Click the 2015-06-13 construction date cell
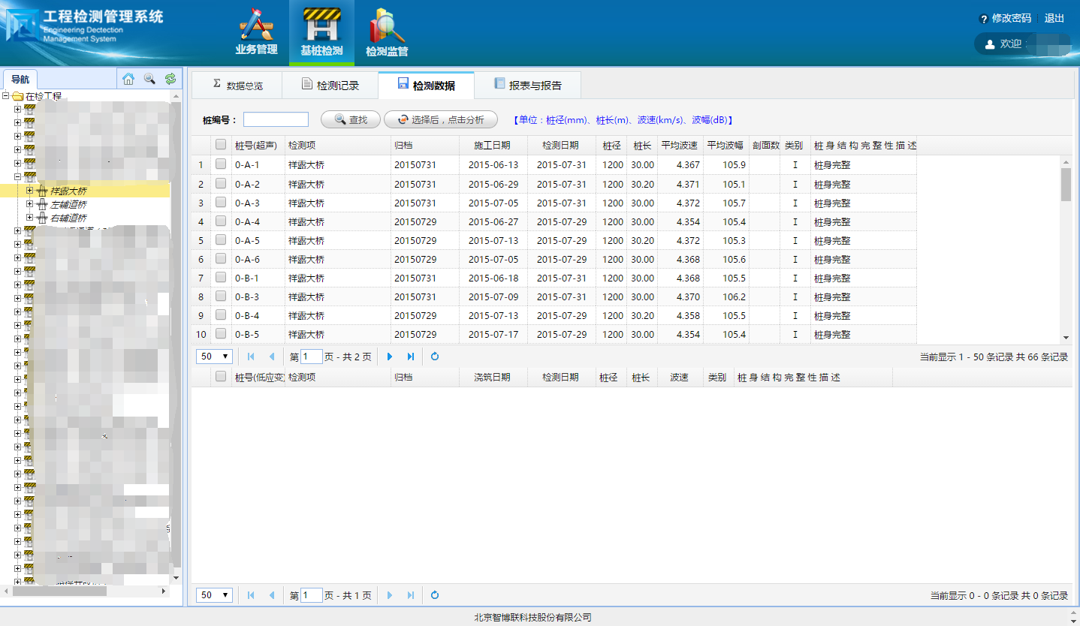 click(x=493, y=165)
